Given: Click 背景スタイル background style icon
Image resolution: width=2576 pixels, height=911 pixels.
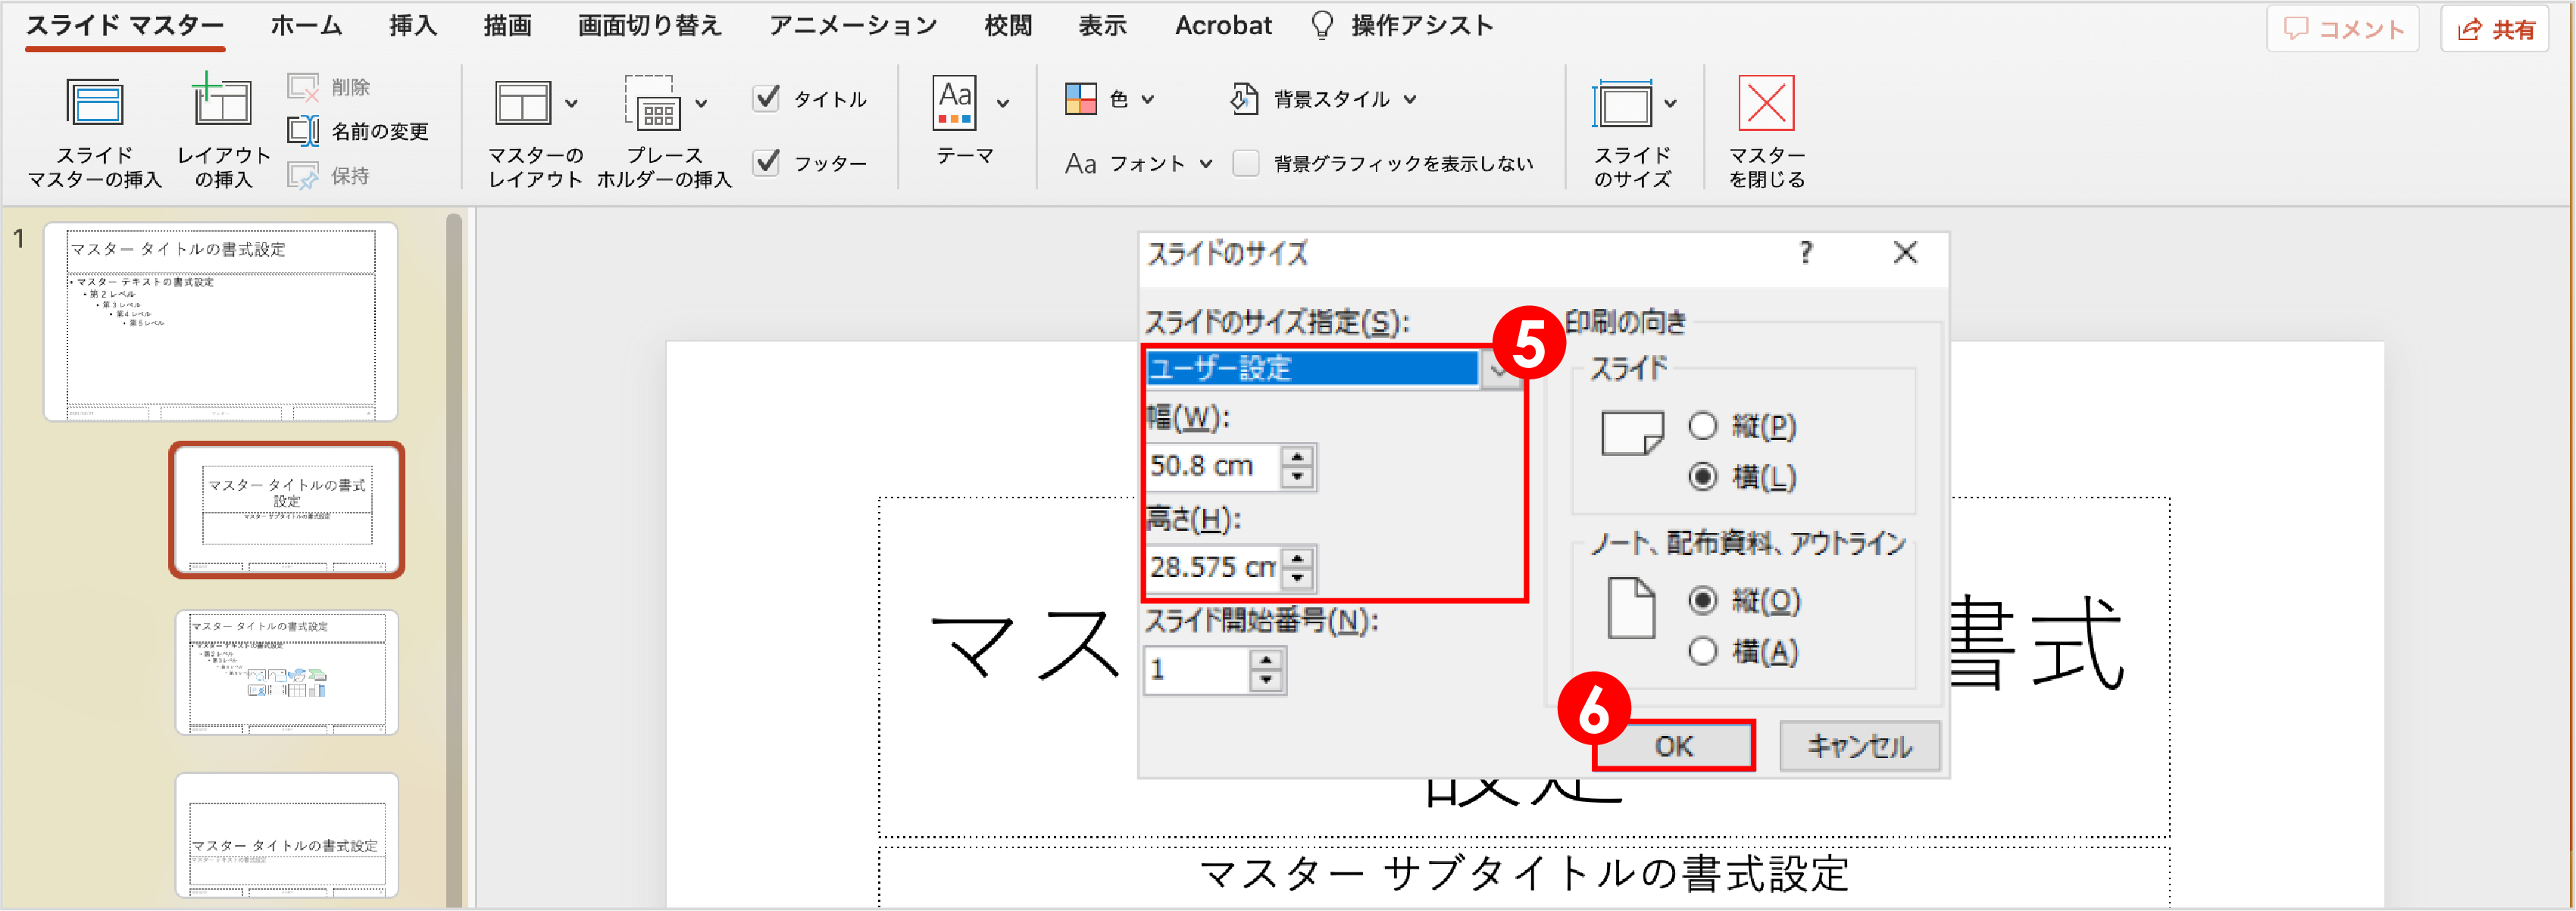Looking at the screenshot, I should tap(1243, 99).
